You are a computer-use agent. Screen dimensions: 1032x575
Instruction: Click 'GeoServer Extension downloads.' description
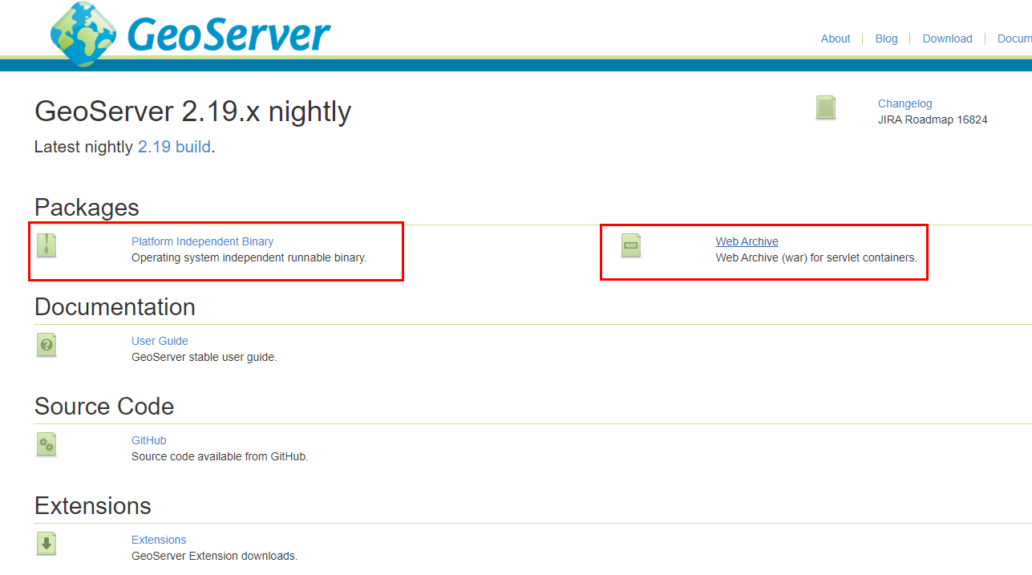[214, 556]
